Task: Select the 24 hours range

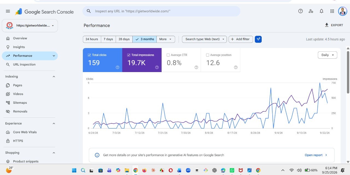Action: click(x=92, y=39)
